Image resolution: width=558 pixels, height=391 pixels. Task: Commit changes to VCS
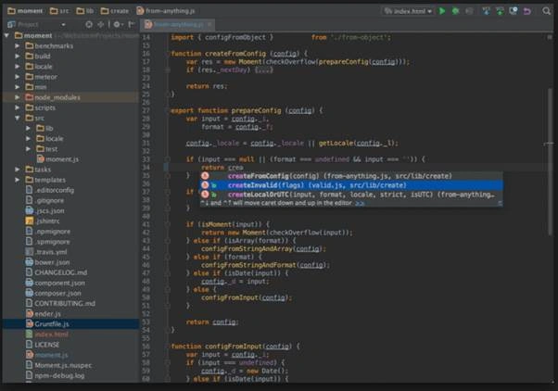[x=500, y=11]
